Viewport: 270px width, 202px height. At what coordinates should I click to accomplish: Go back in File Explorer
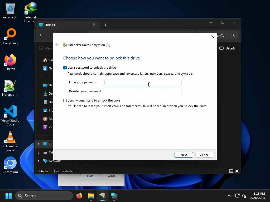41,35
